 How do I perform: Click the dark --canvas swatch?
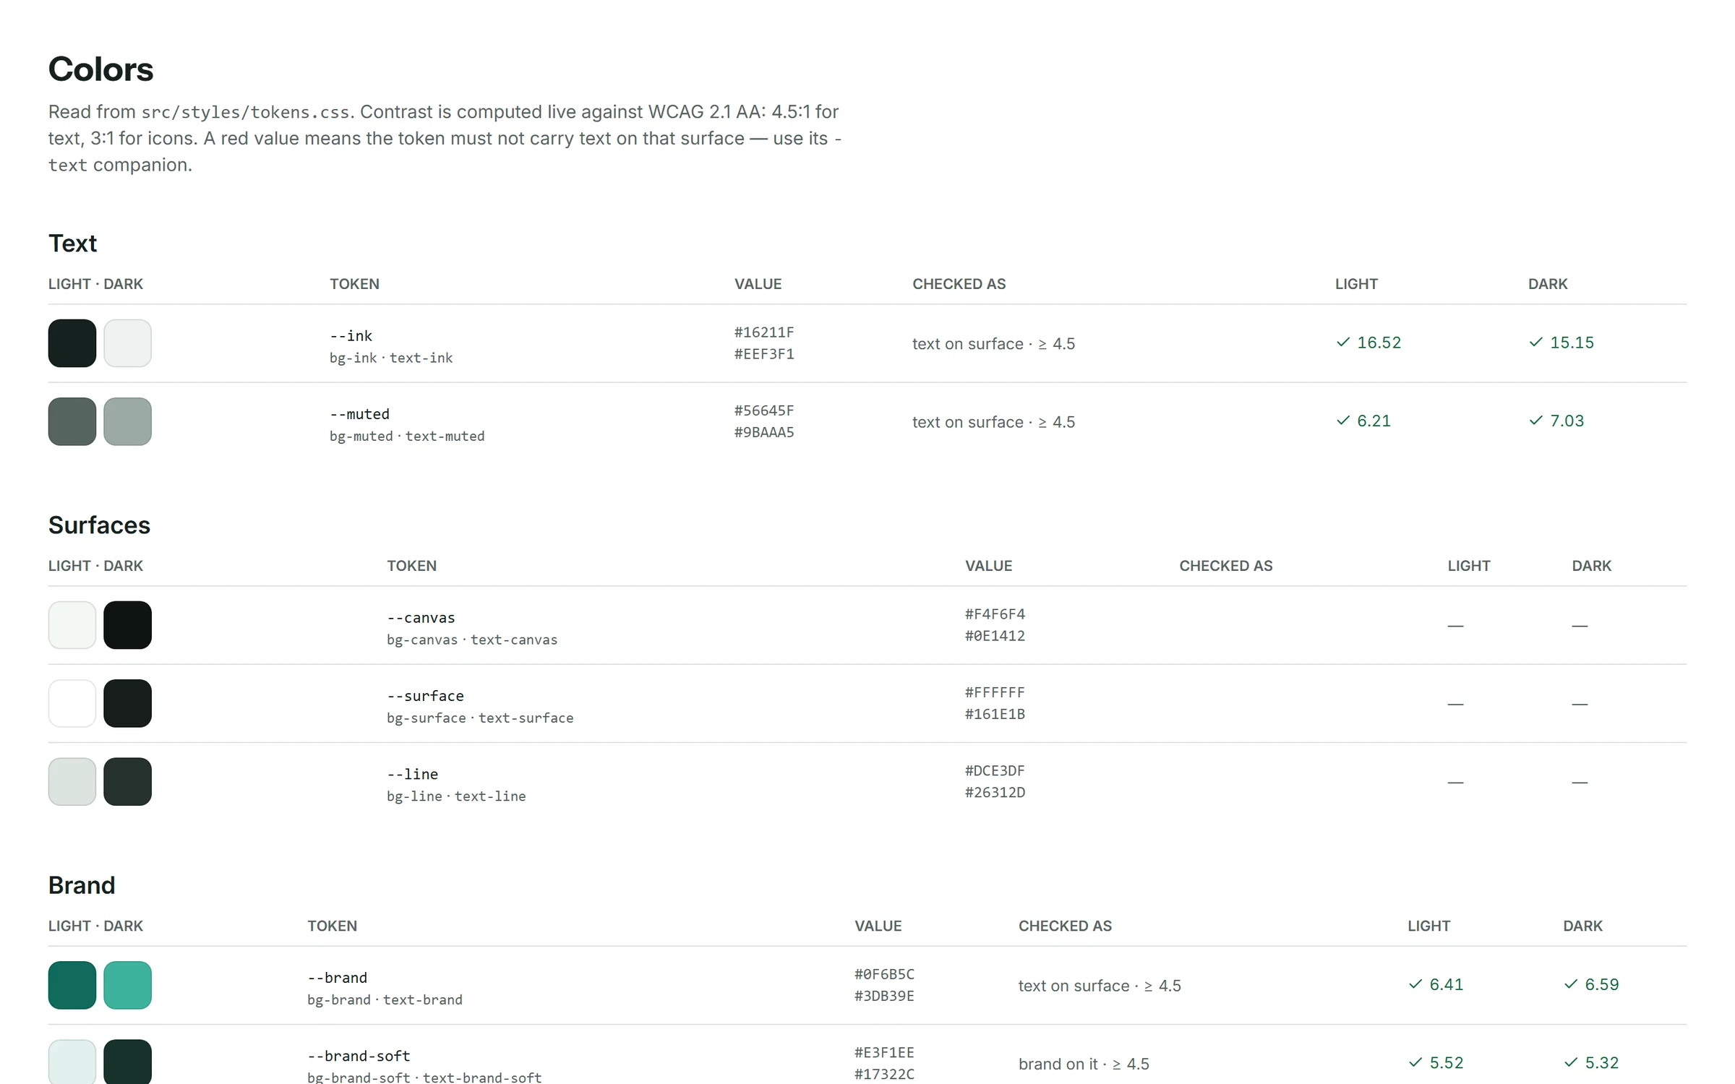(127, 625)
